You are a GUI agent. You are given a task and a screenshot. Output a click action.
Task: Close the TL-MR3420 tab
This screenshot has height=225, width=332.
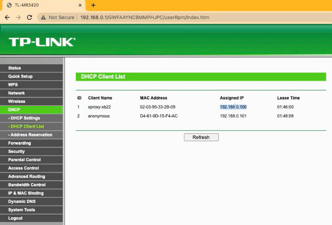click(80, 5)
